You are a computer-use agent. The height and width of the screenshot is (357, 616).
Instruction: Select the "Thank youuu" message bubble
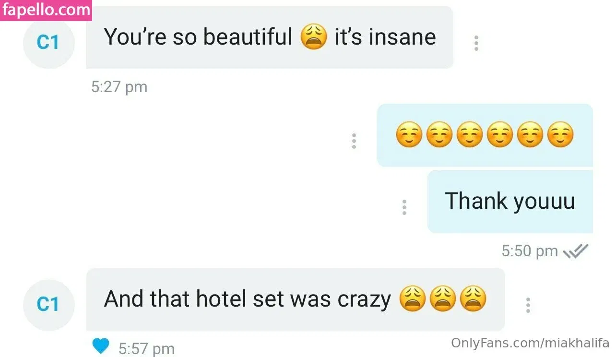510,202
